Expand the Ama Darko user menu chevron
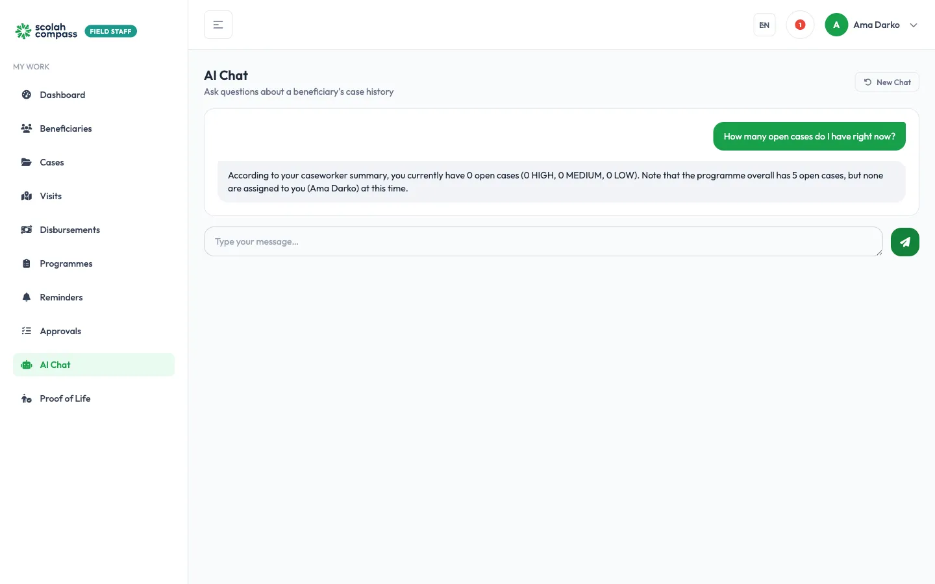Viewport: 935px width, 584px height. (x=914, y=25)
